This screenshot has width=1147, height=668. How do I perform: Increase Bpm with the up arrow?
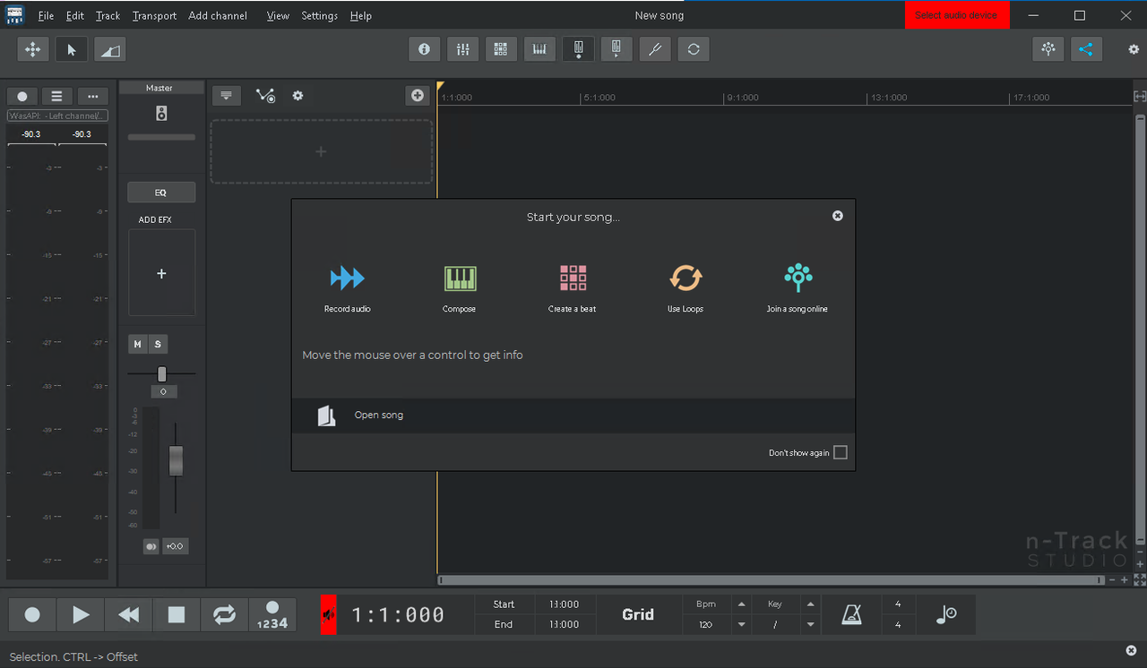(x=741, y=604)
